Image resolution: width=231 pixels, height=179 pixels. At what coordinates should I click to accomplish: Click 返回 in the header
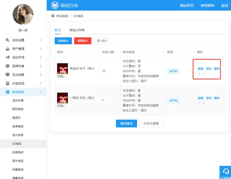[x=225, y=5]
